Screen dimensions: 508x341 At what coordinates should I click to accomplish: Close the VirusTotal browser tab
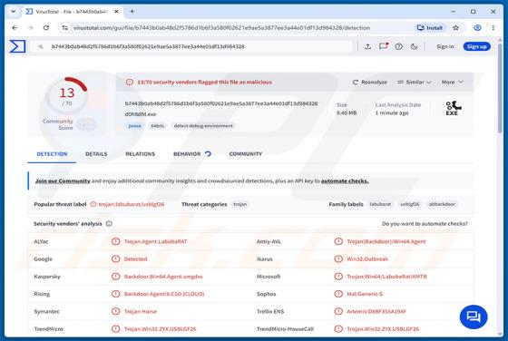coord(117,12)
